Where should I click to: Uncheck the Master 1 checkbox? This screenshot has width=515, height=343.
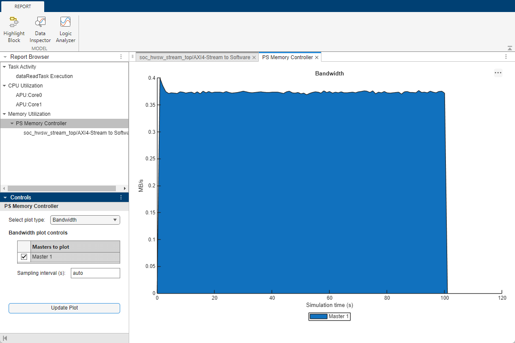[x=24, y=257]
